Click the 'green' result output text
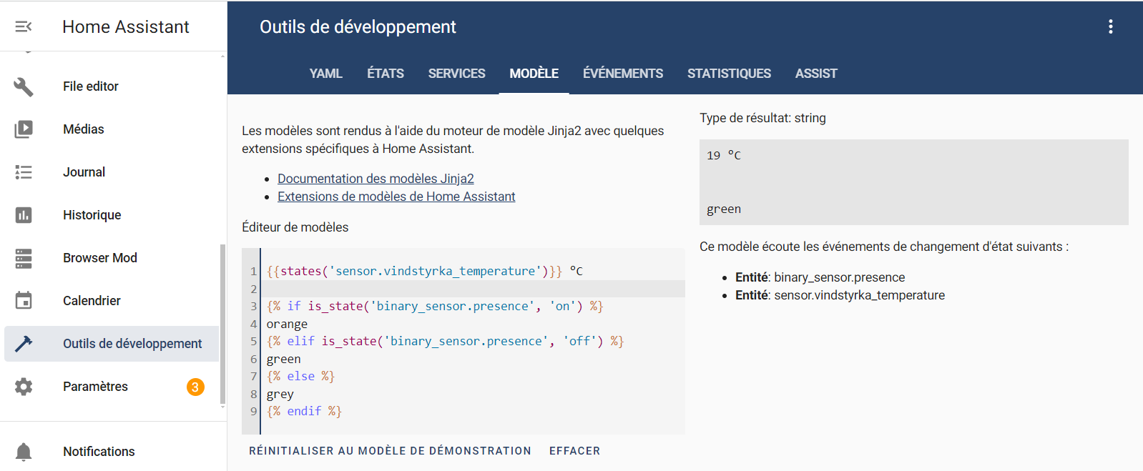Screen dimensions: 1143x471 click(724, 209)
